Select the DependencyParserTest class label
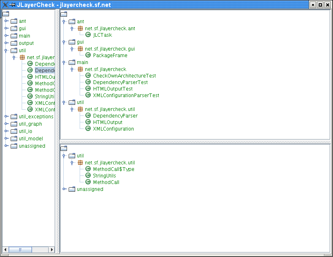 [121, 82]
